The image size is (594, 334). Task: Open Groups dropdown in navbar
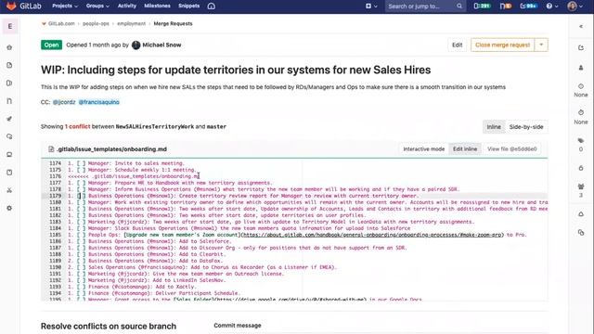point(97,6)
